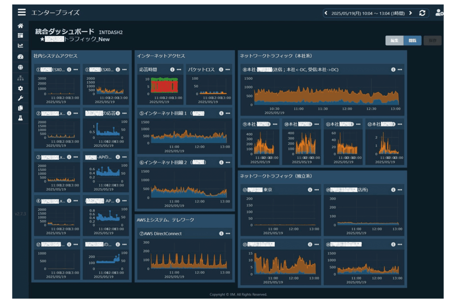
Task: Show info for ⑤インターネット回線1 widget
Action: (221, 113)
